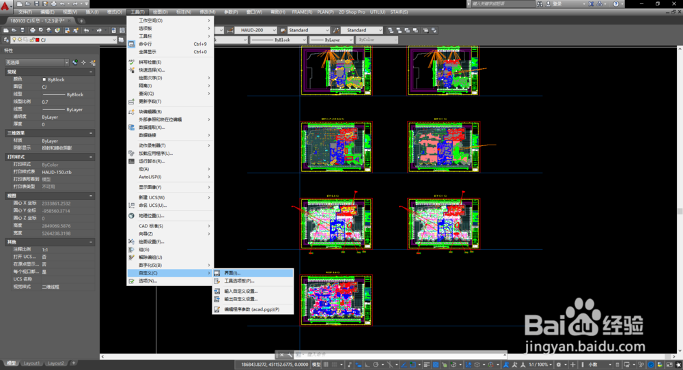
Task: Open ByLayer lineweight dropdown
Action: [x=331, y=40]
